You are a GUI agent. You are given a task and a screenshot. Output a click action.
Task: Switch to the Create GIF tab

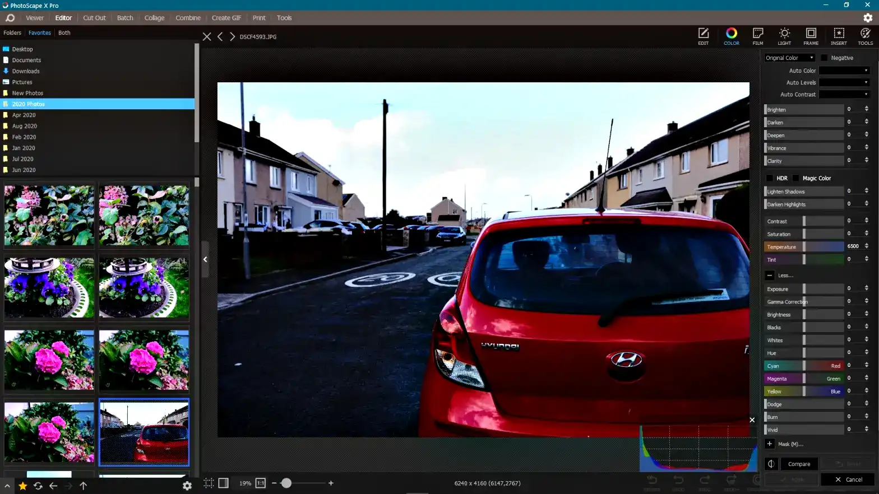click(x=226, y=18)
